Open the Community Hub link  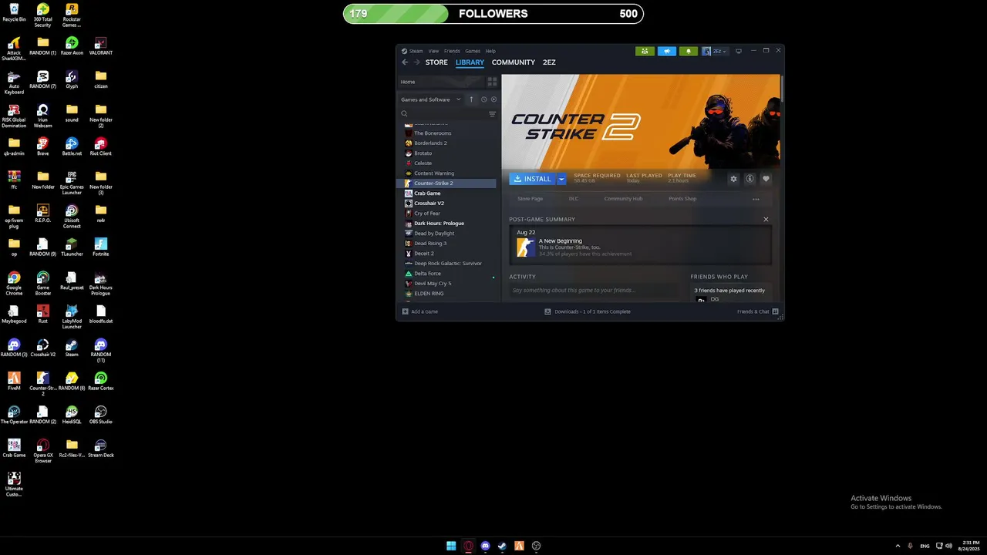coord(623,199)
